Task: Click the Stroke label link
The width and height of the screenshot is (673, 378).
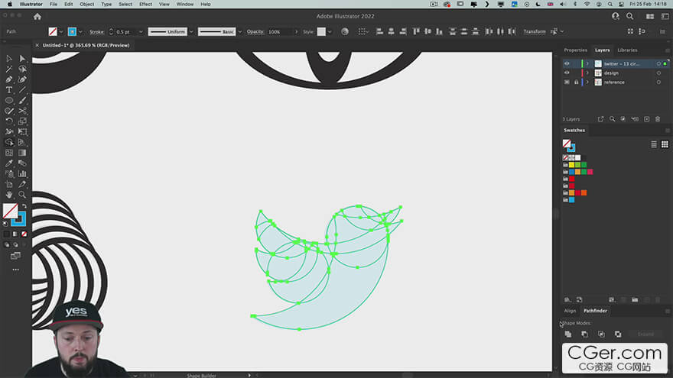Action: pyautogui.click(x=96, y=32)
